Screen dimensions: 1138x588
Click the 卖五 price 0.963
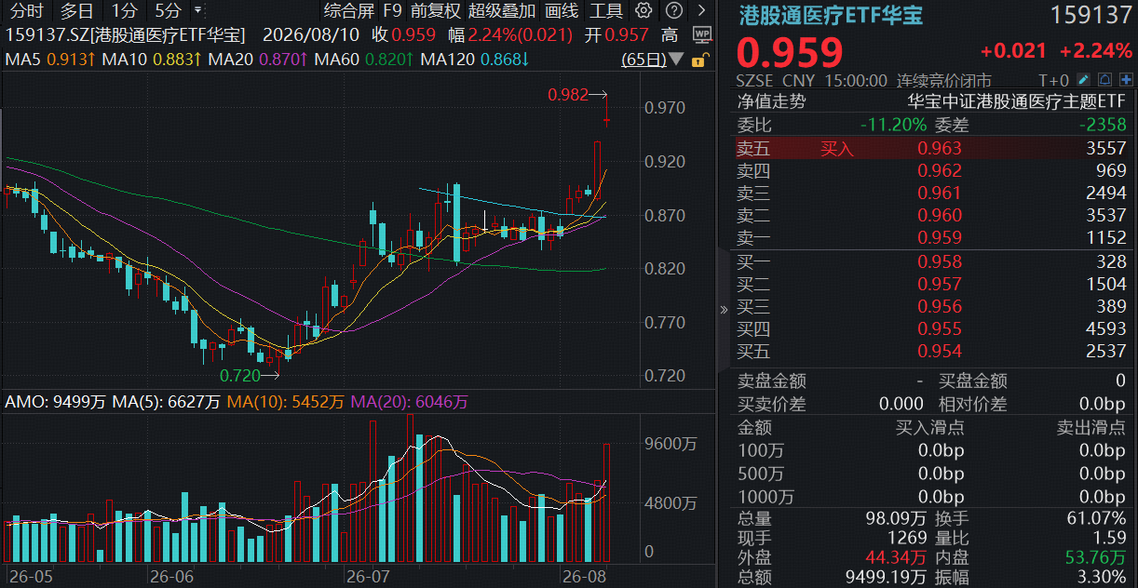click(940, 148)
